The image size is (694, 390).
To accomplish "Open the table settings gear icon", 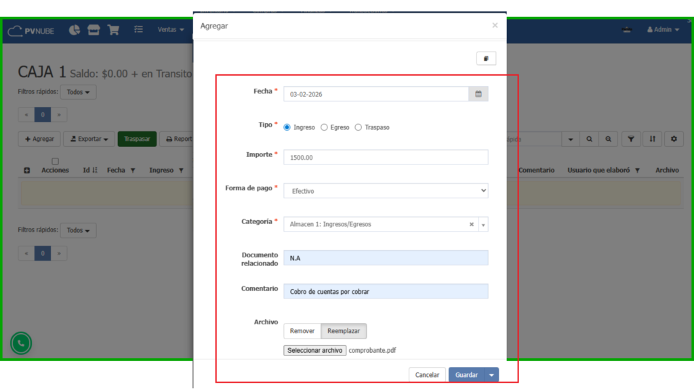I will pyautogui.click(x=674, y=139).
